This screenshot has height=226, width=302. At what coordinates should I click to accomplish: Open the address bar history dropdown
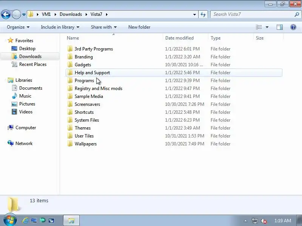(194, 14)
